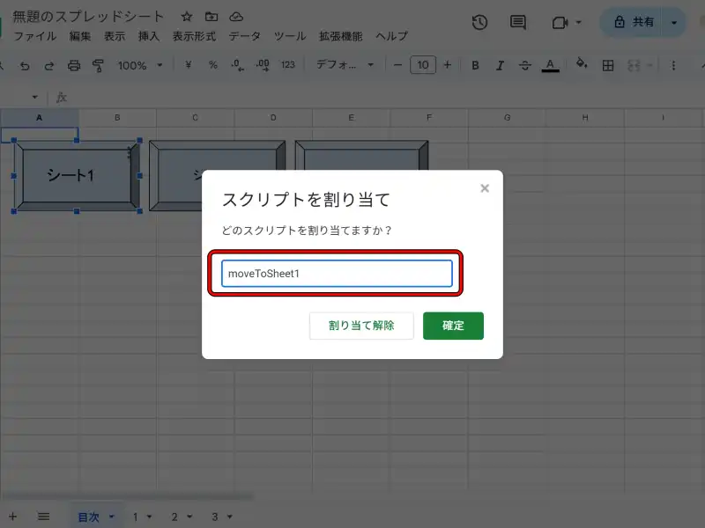This screenshot has height=528, width=705.
Task: Click the 共有 share button
Action: click(634, 22)
